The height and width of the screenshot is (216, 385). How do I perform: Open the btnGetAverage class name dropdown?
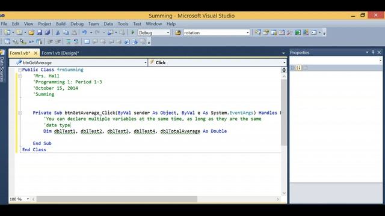coord(146,62)
